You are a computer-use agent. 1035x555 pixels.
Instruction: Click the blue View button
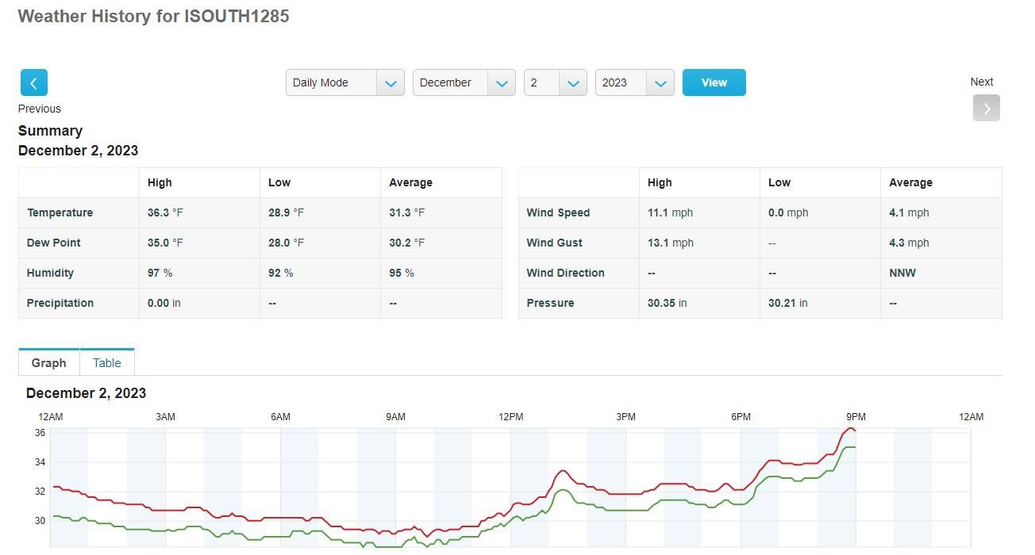click(714, 82)
